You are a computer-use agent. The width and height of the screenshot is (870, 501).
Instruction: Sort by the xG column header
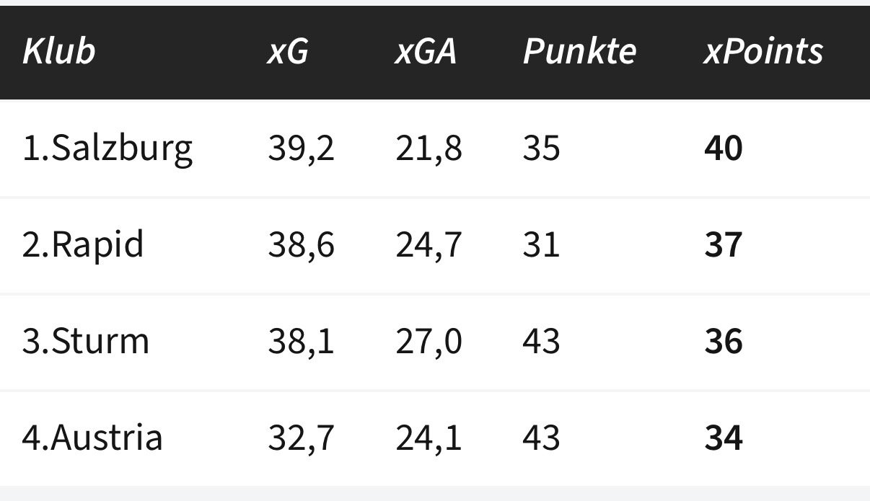288,51
